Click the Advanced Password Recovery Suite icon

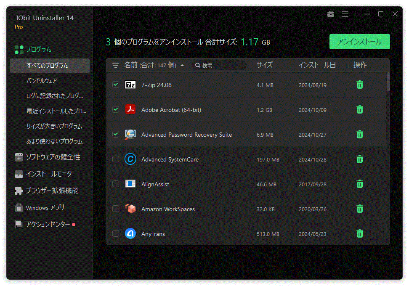pyautogui.click(x=130, y=135)
